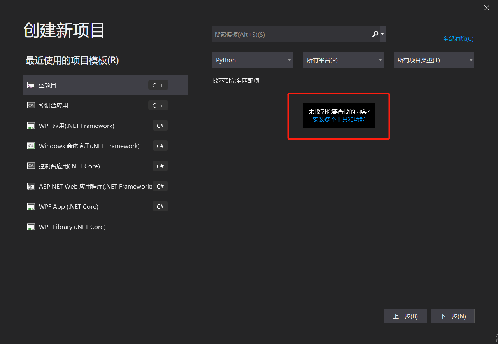Image resolution: width=498 pixels, height=344 pixels.
Task: Click the WPF Library (.NET Core) icon
Action: click(31, 227)
